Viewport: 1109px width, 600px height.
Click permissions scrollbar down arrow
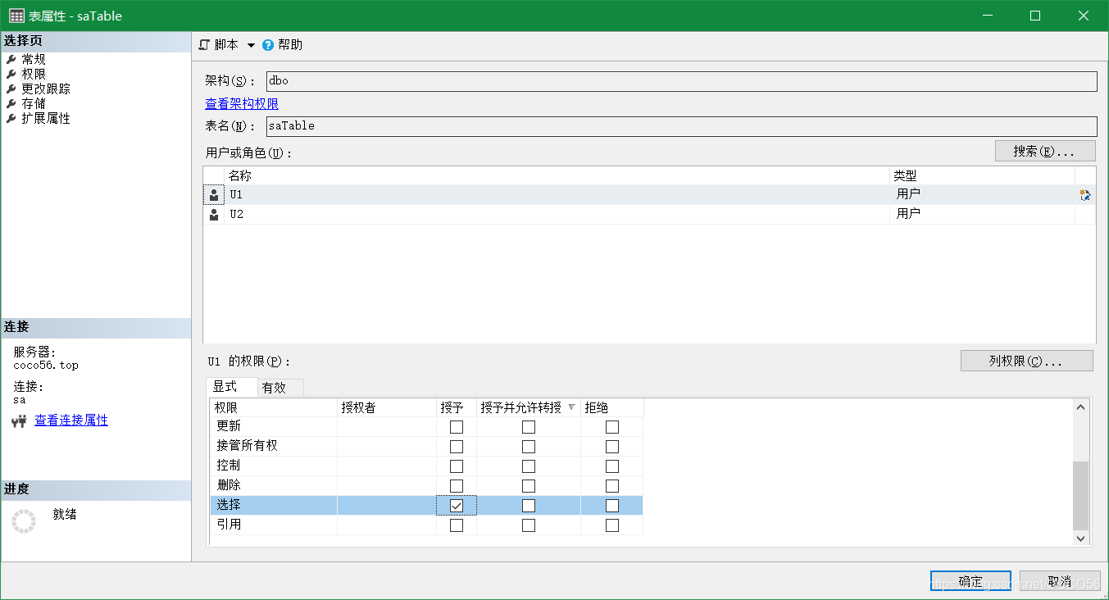[1081, 539]
